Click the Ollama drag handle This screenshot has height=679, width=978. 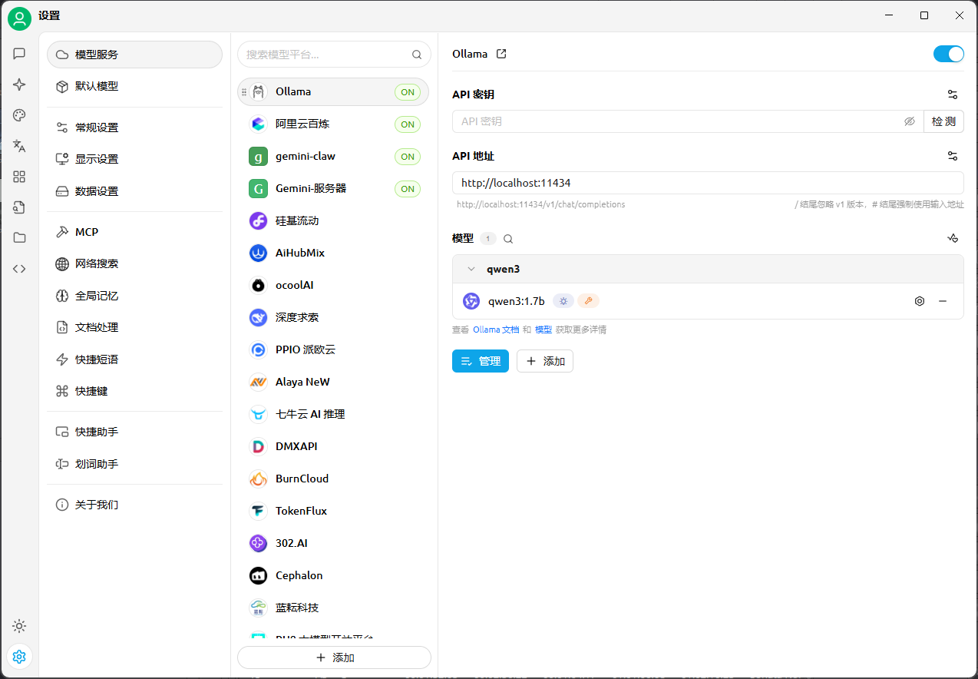click(x=244, y=91)
